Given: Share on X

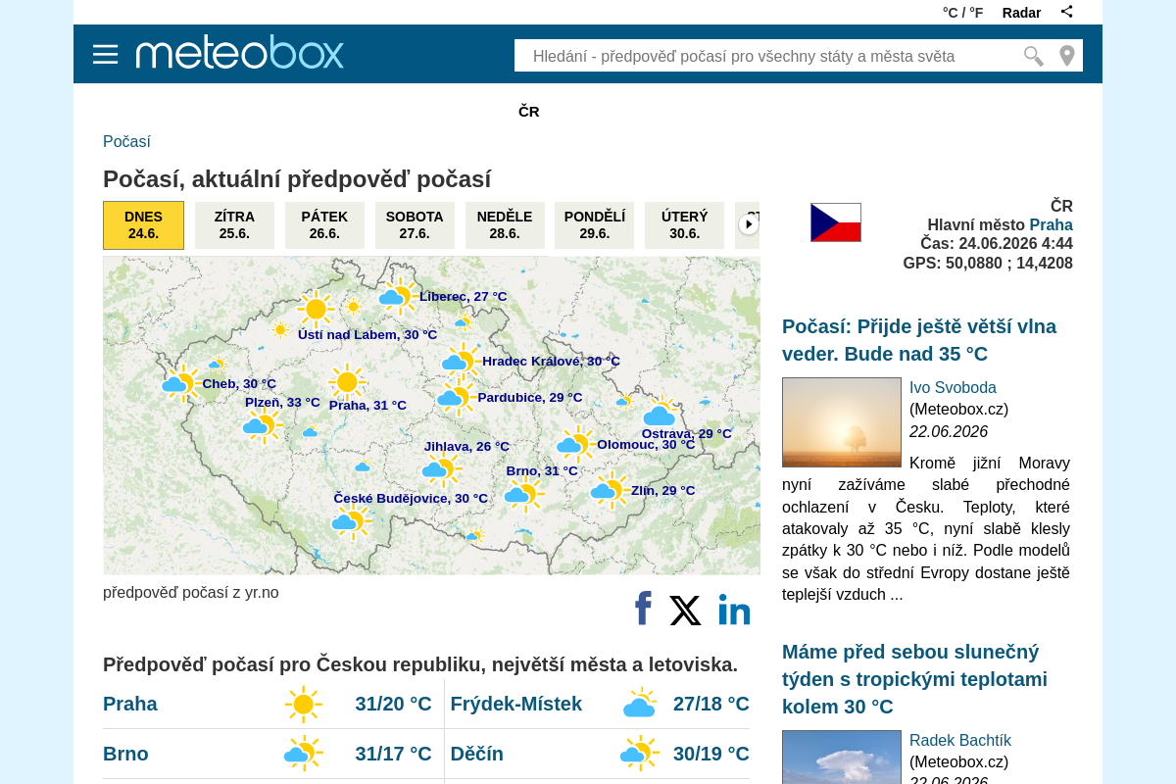Looking at the screenshot, I should 685,611.
